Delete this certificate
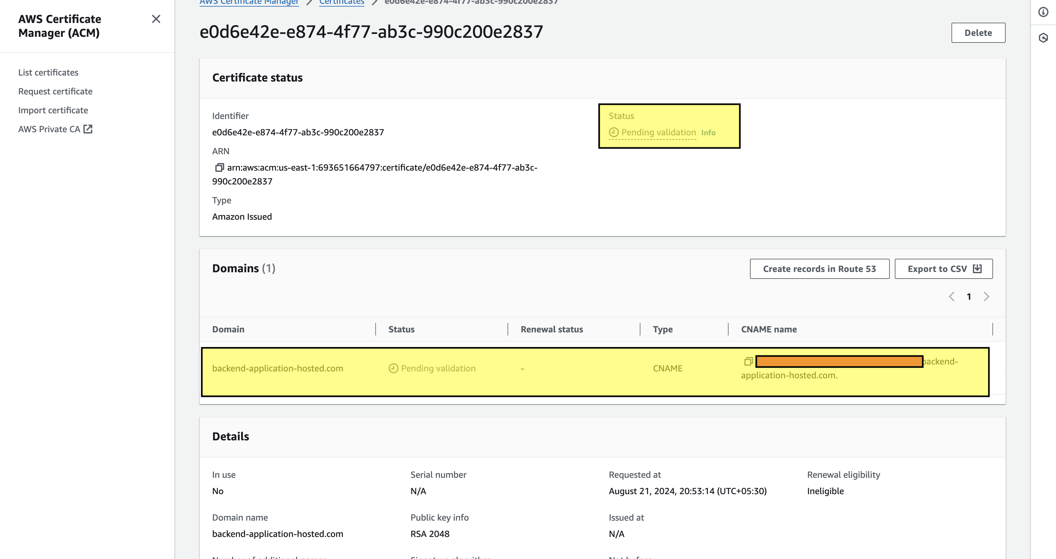The image size is (1056, 559). pyautogui.click(x=978, y=33)
